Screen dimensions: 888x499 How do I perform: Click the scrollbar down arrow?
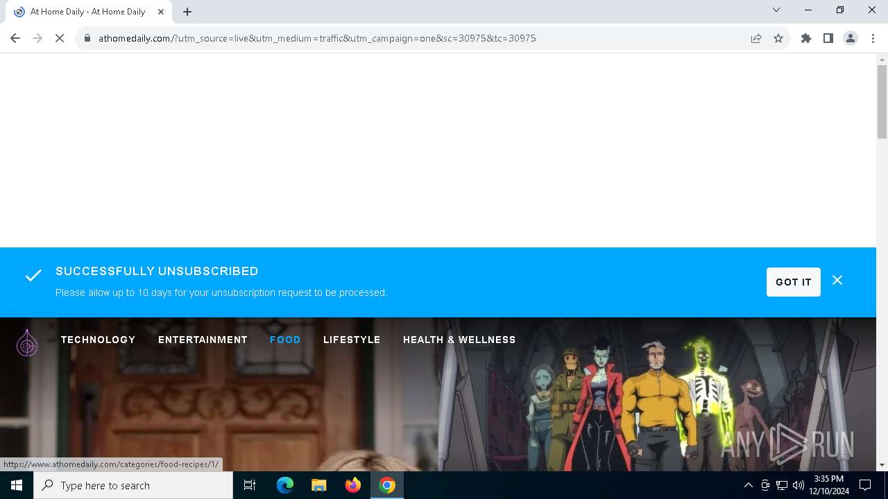tap(882, 465)
